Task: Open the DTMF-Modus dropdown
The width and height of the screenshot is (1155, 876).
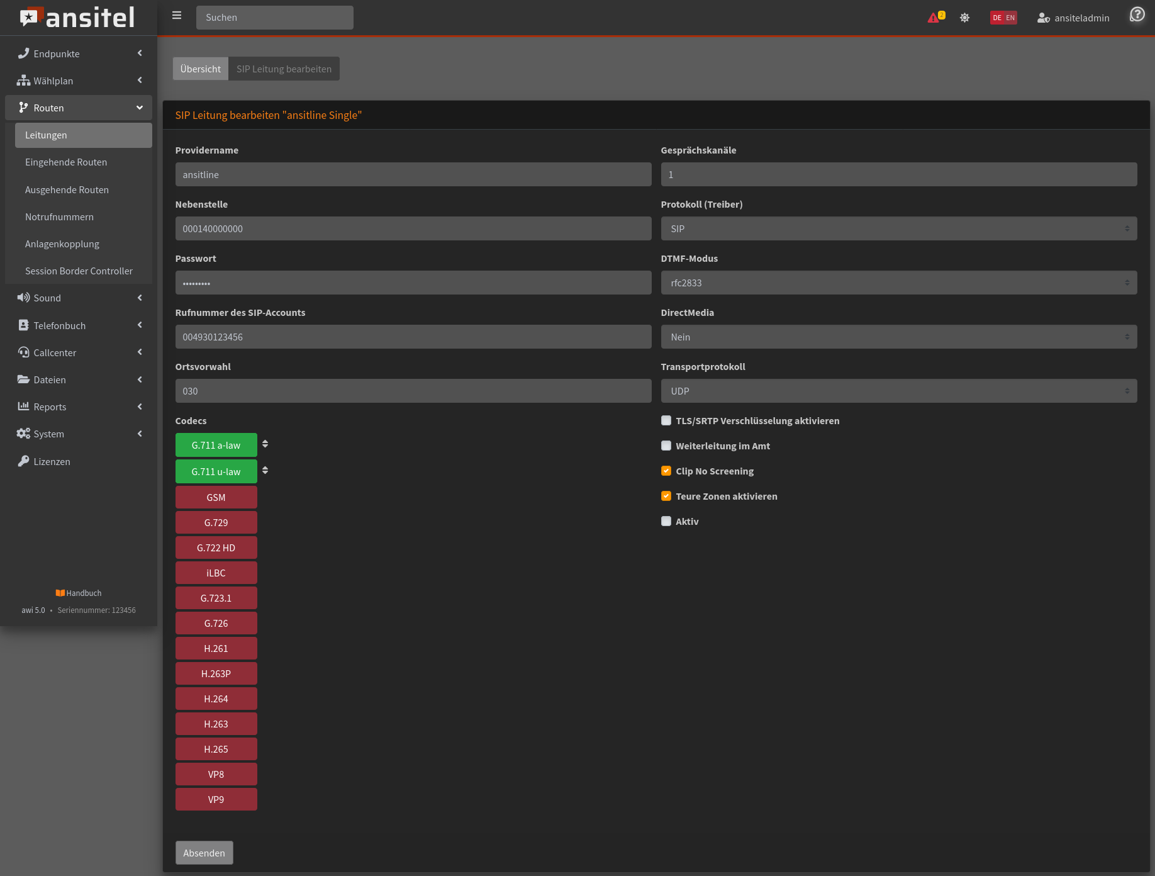Action: [898, 283]
